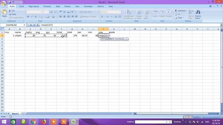Click the Excel help question mark icon

(x=210, y=6)
